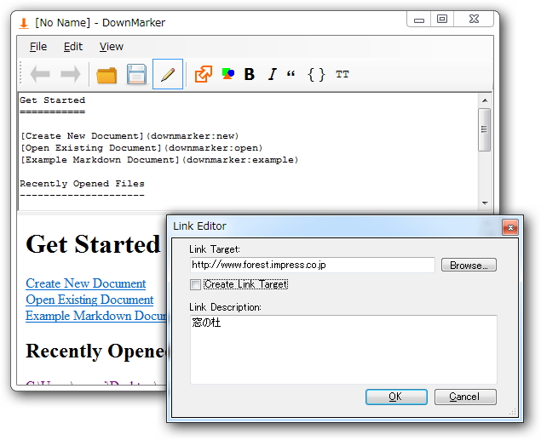Open the View menu
Viewport: 541px width, 440px height.
click(x=111, y=47)
